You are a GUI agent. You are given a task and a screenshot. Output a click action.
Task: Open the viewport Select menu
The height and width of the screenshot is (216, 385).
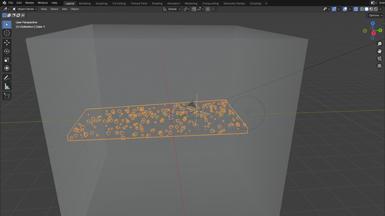click(54, 9)
